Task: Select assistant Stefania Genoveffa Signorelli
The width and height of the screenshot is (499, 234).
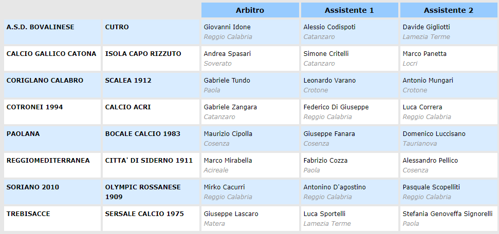Action: point(448,213)
